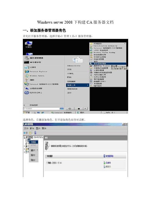
Task: Open Internet 信息服务 (IIS) in the admin tools submenu
Action: (108, 48)
